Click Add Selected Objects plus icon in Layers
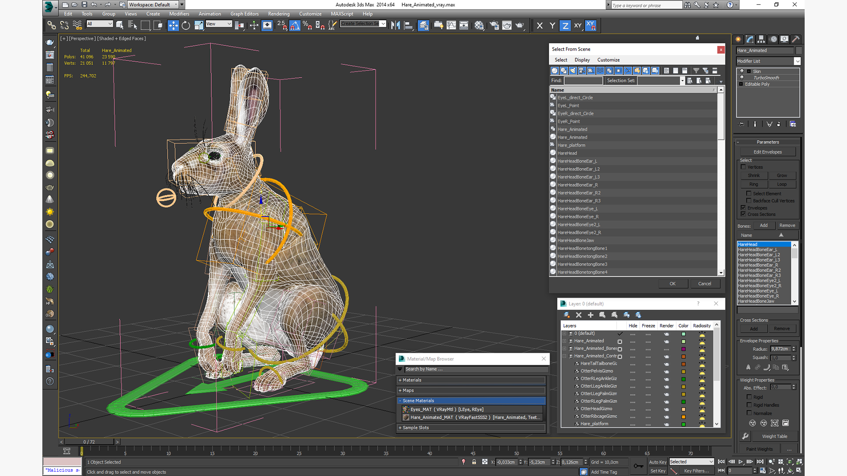This screenshot has height=476, width=847. (591, 315)
